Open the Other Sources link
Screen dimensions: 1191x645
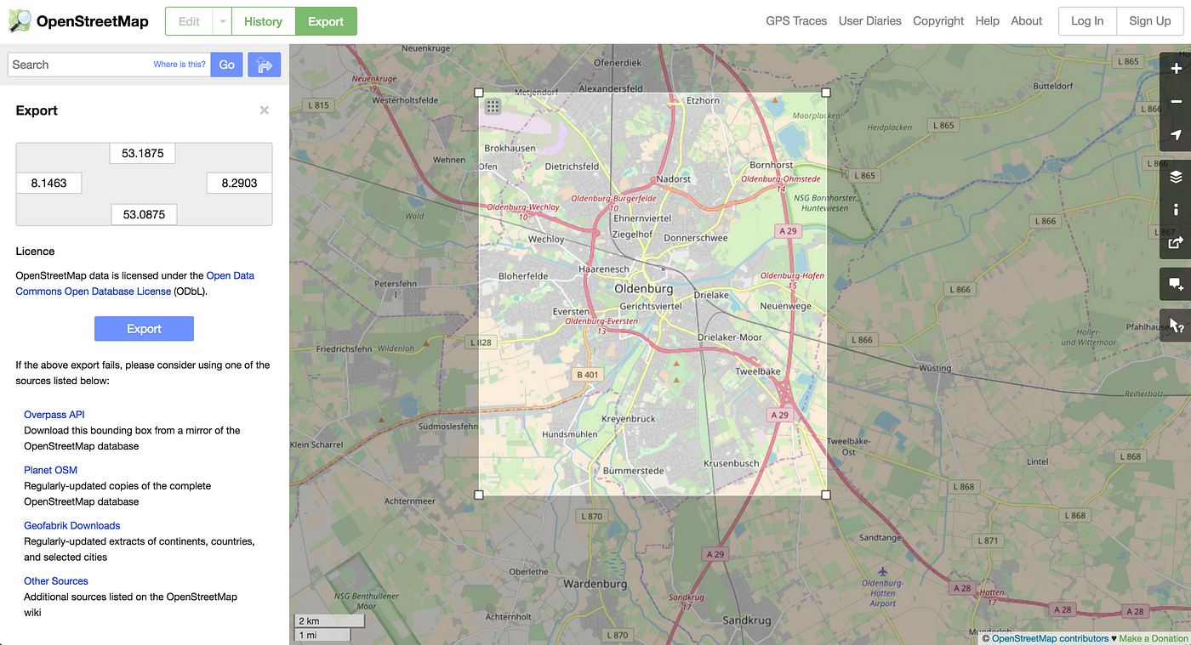56,581
